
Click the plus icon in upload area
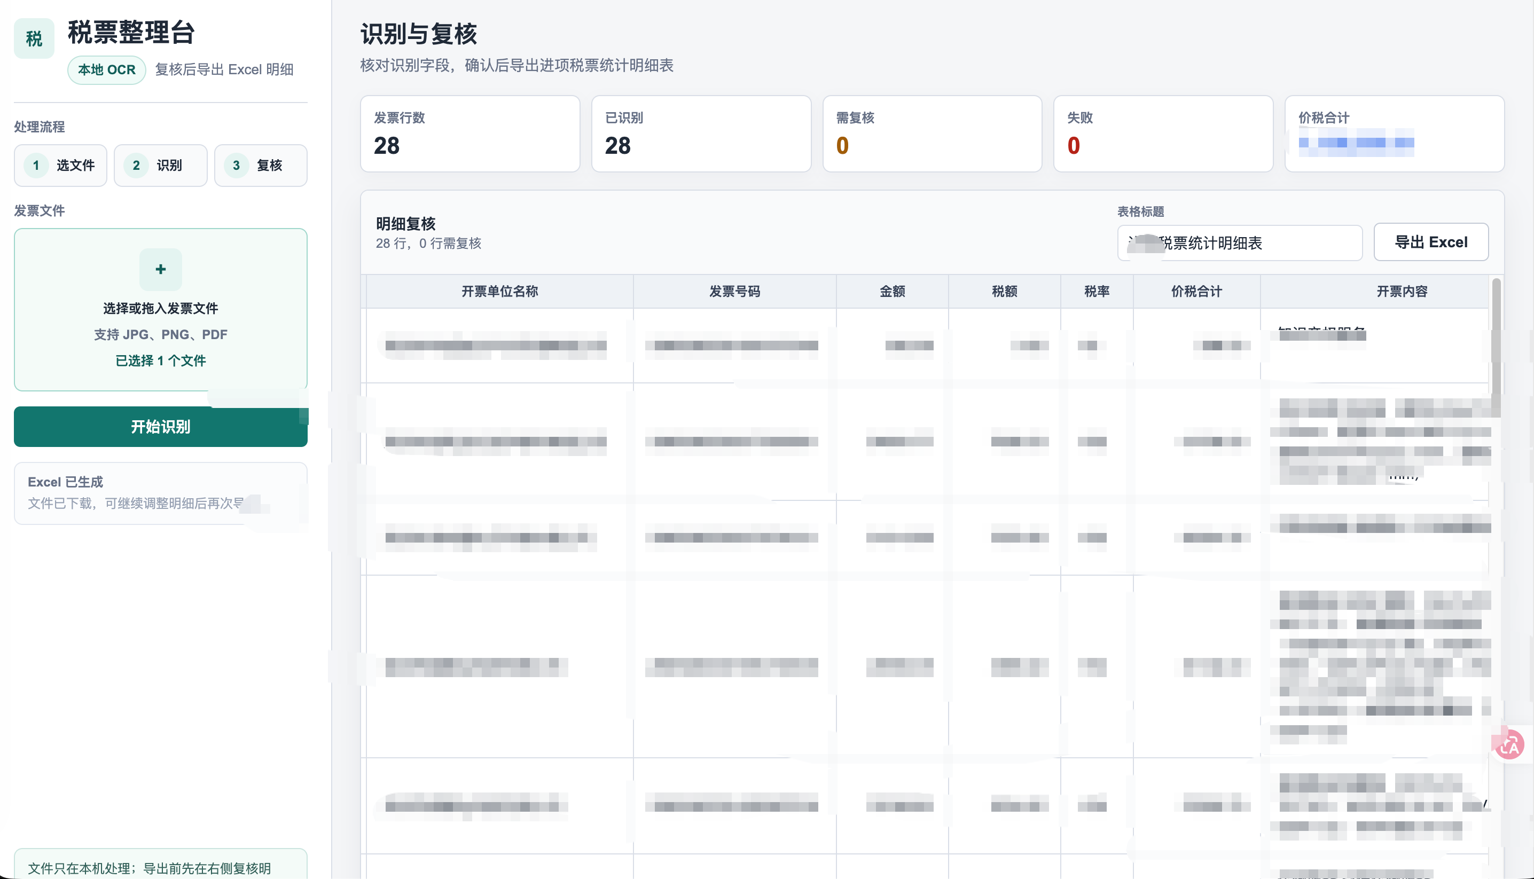[161, 269]
